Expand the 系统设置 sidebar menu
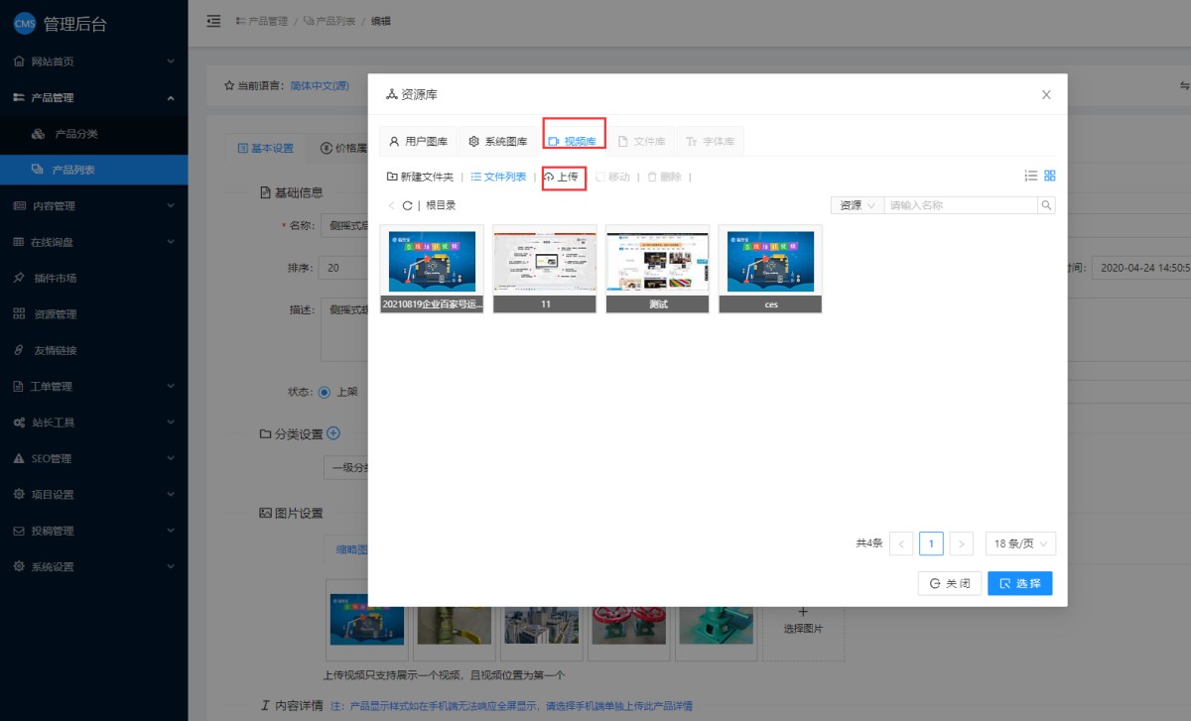 tap(93, 567)
